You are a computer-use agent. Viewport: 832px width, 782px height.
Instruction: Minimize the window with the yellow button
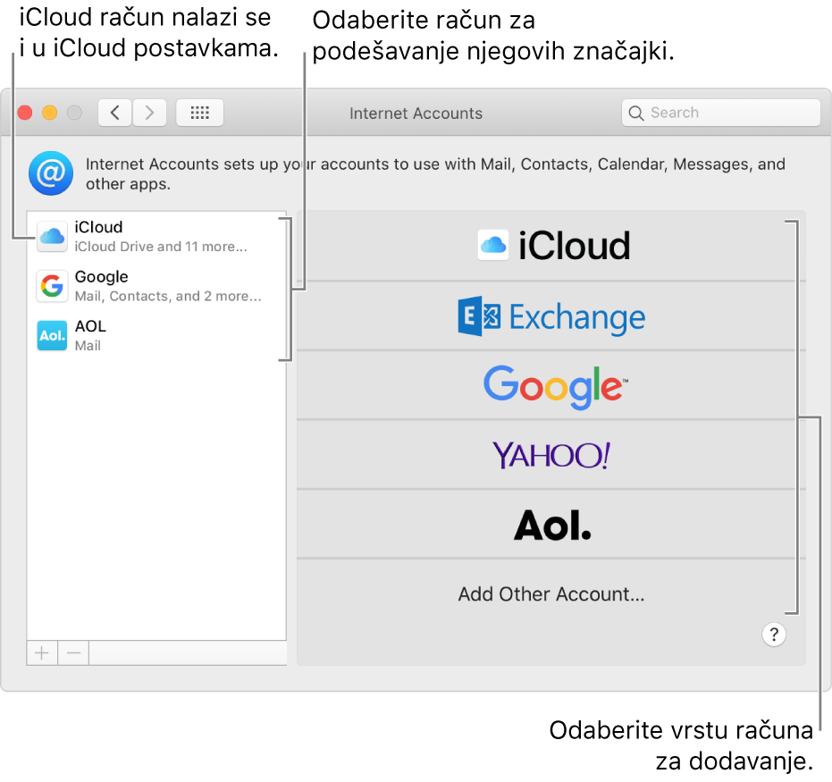pos(50,113)
